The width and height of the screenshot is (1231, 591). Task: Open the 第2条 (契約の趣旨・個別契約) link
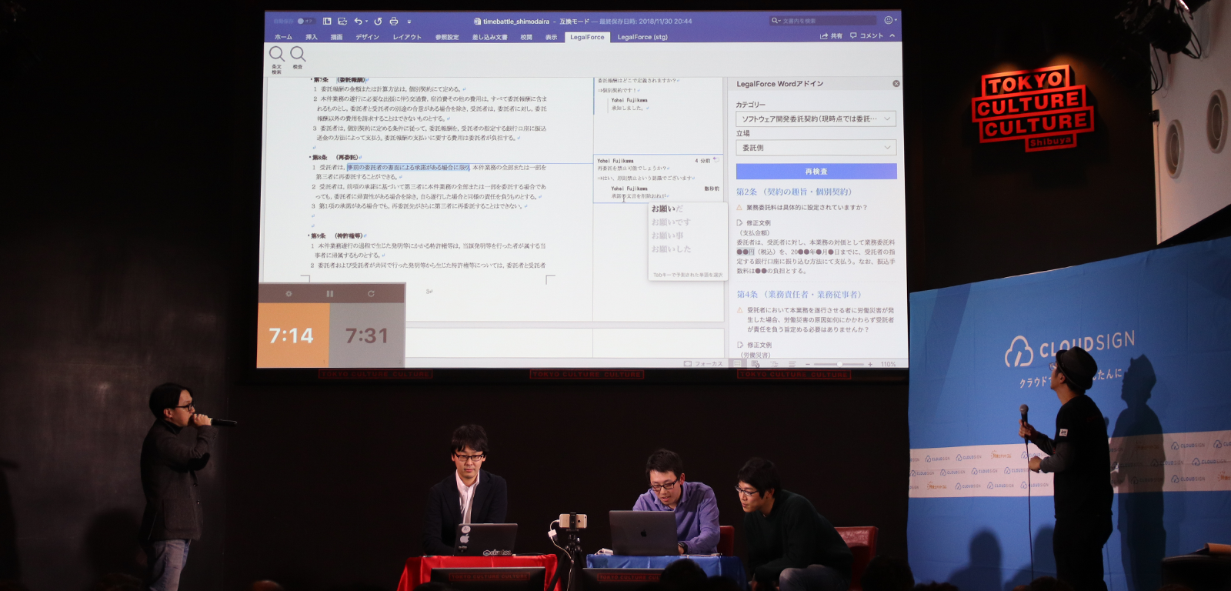click(794, 192)
